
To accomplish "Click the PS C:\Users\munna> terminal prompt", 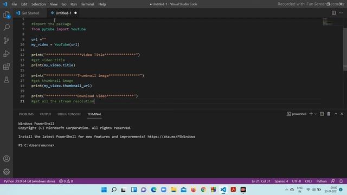I will tap(36, 145).
